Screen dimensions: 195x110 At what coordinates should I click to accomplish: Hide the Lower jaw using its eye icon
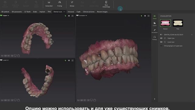(161, 42)
